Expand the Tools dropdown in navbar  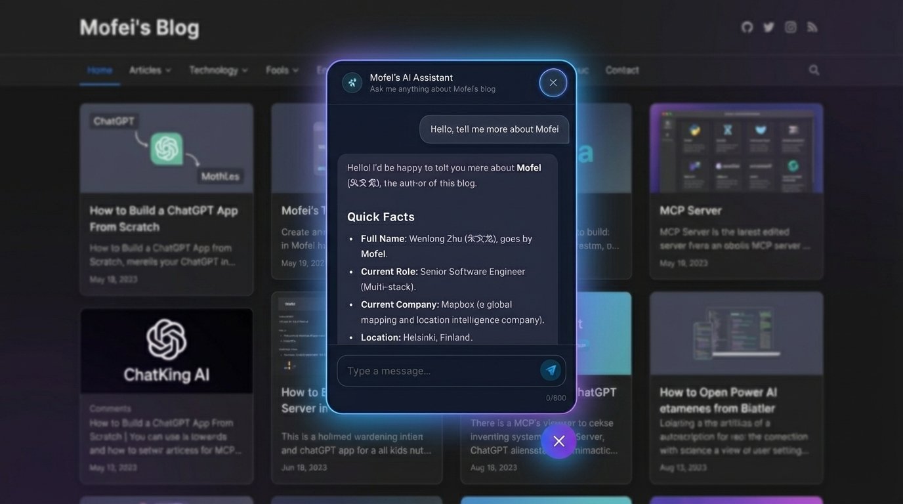pyautogui.click(x=282, y=70)
